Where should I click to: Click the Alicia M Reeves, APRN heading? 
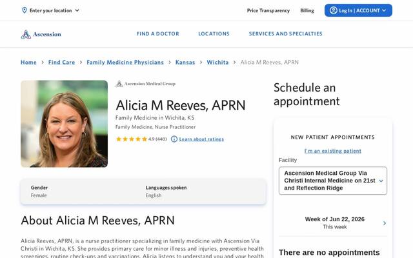click(x=181, y=105)
